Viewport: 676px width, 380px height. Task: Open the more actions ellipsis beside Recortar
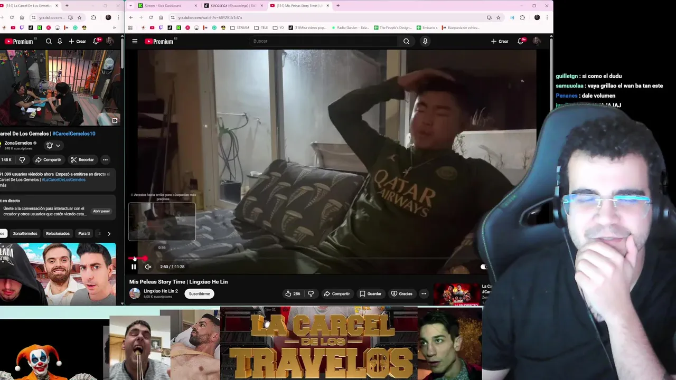[x=105, y=159]
